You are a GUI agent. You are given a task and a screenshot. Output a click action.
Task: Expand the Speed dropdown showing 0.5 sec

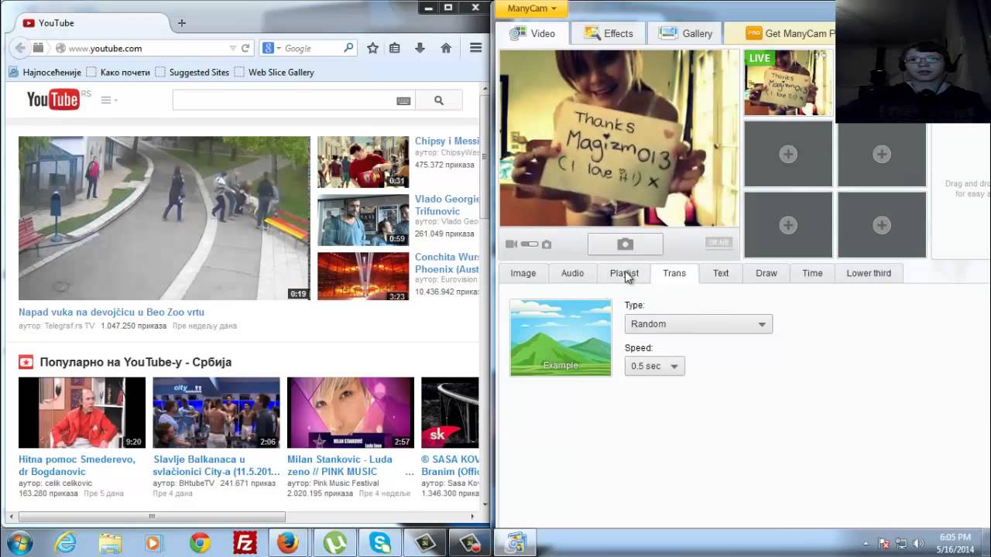[x=654, y=366]
